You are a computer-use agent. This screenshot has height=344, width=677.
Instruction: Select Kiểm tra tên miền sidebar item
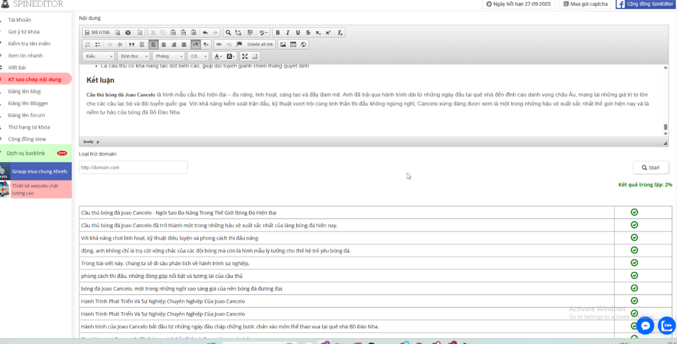point(29,44)
